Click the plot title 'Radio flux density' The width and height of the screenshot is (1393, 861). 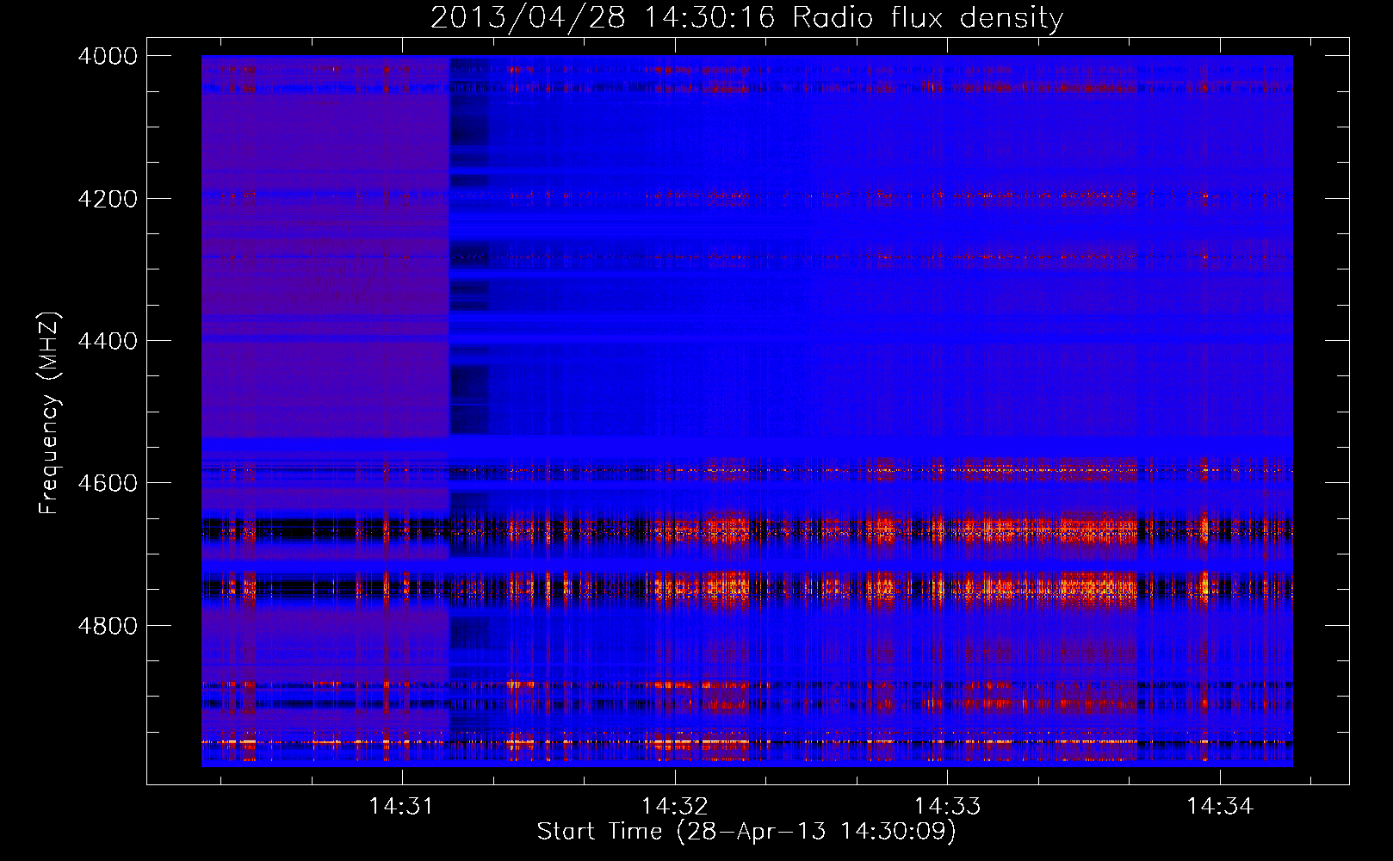927,17
